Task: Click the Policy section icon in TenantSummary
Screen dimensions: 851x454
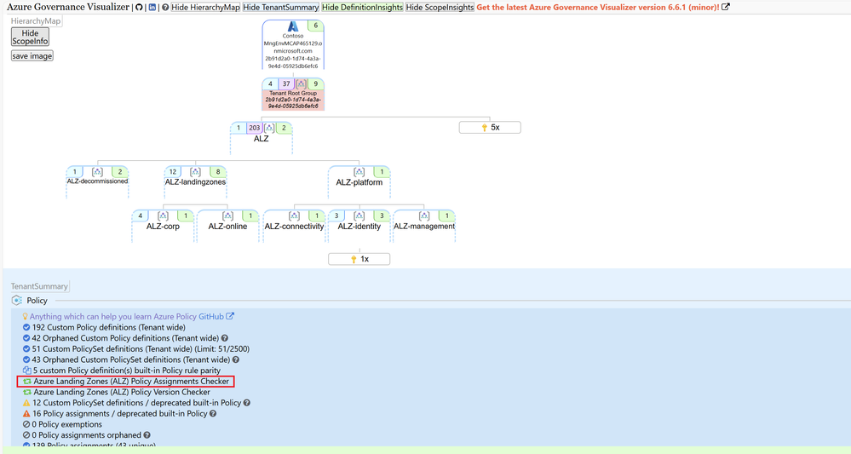Action: 17,301
